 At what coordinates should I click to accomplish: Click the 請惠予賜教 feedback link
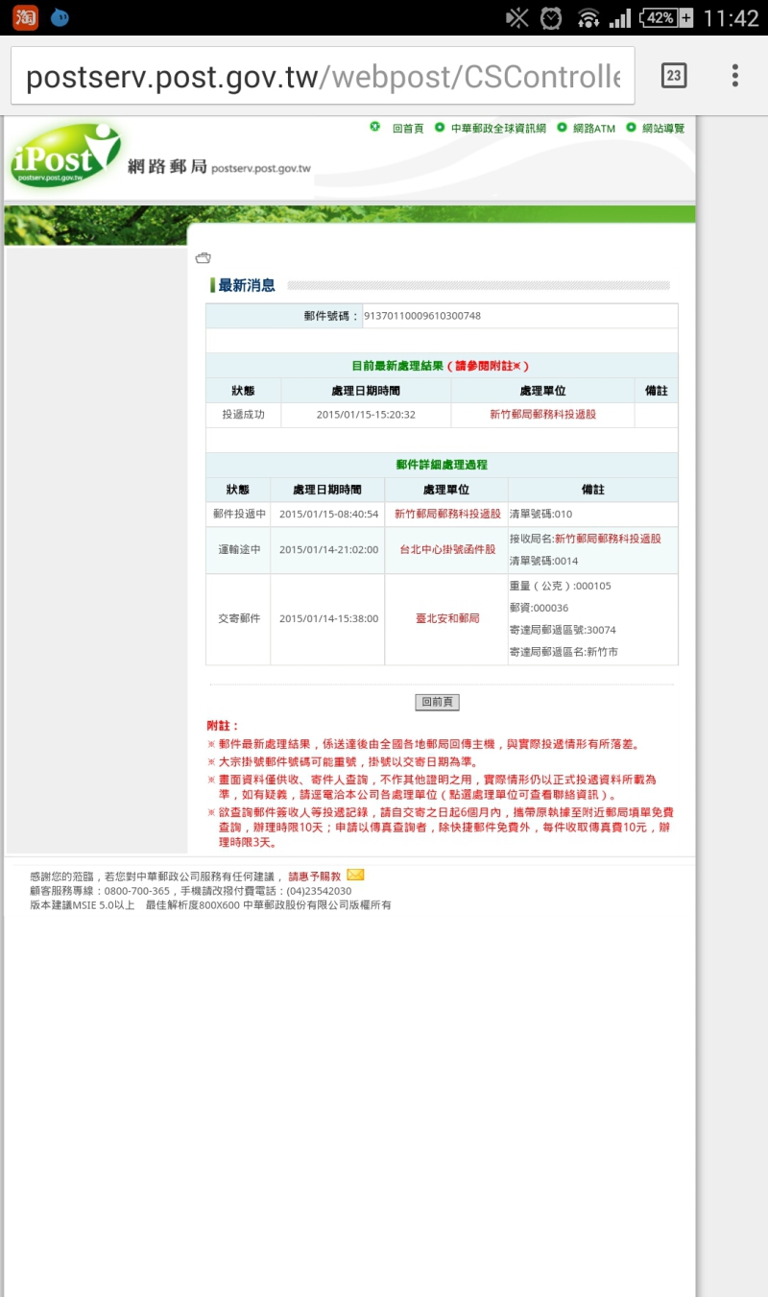tap(314, 876)
